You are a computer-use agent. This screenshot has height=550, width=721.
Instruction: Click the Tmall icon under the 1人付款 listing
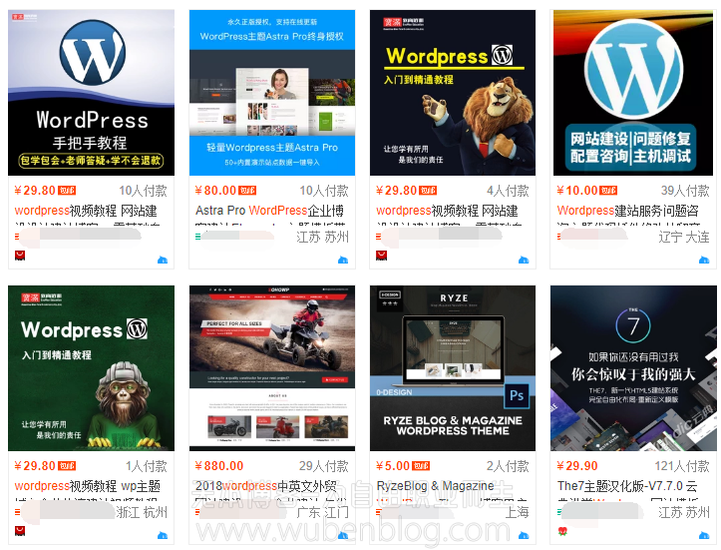(20, 531)
